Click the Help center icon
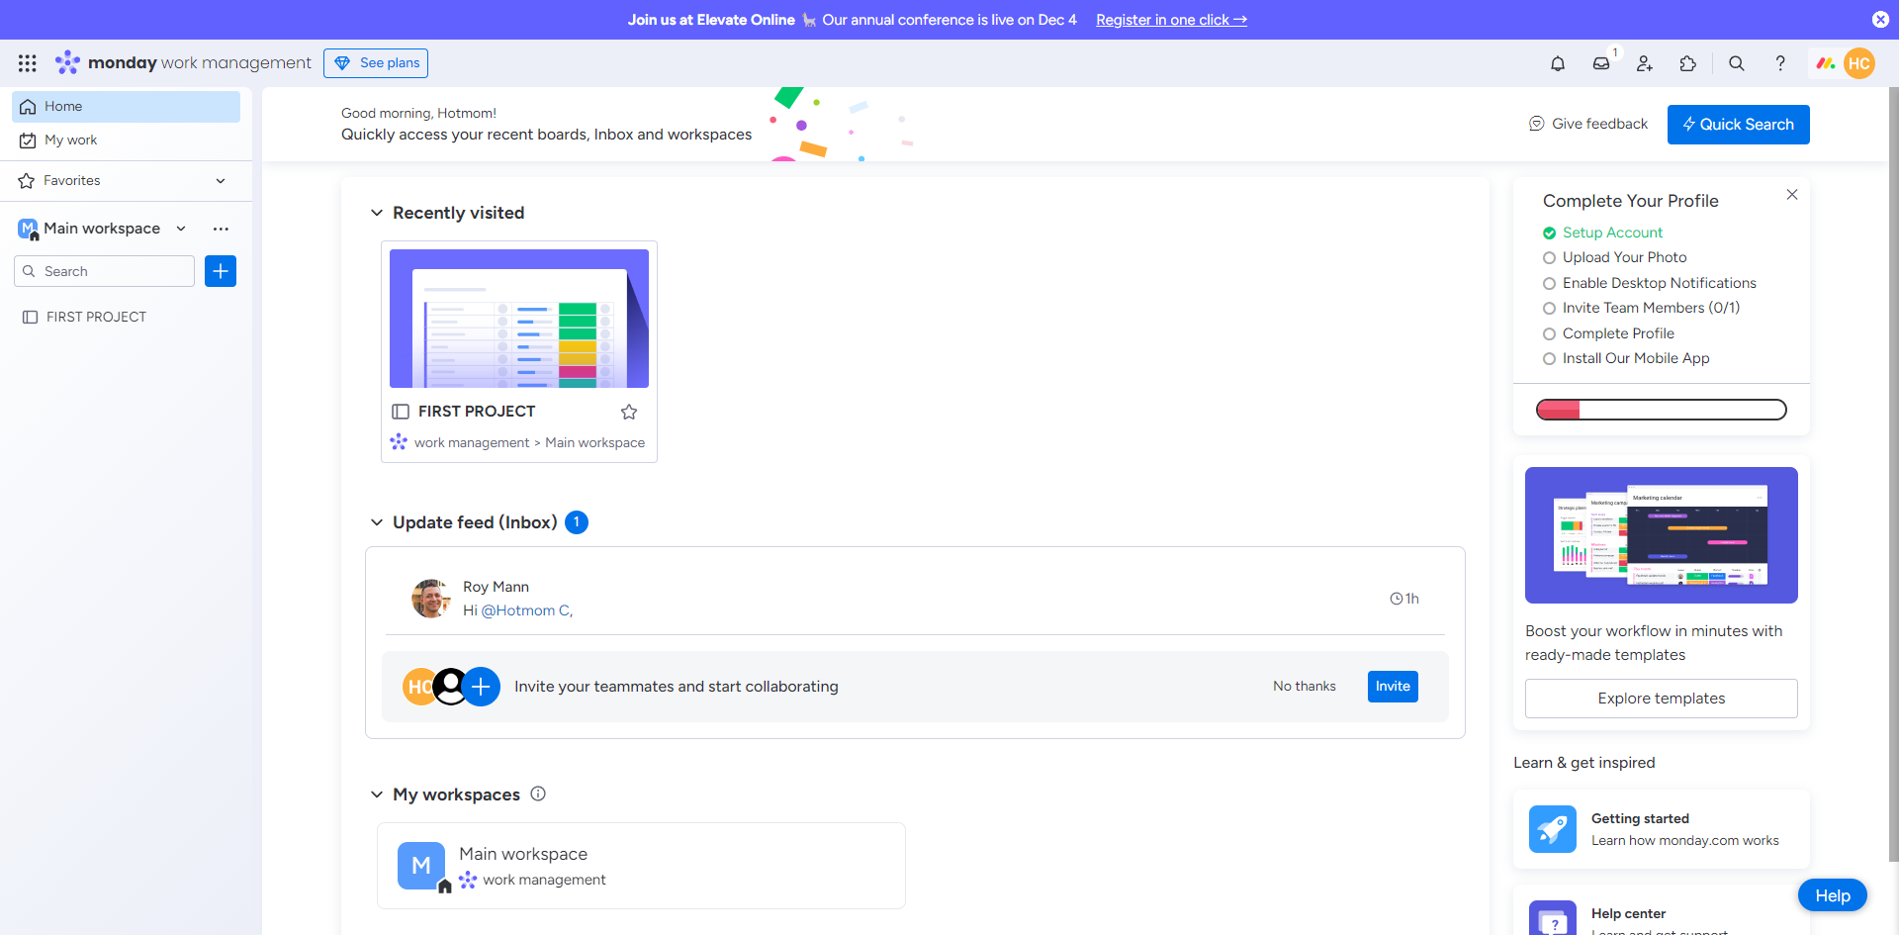1899x935 pixels. (1553, 918)
